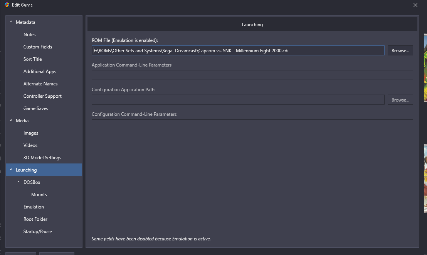Screen dimensions: 427x255
Task: Collapse the DOSBox tree node
Action: [18, 182]
